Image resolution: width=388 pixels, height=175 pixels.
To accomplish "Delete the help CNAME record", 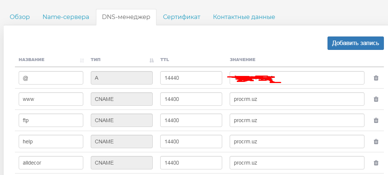I will click(x=376, y=142).
